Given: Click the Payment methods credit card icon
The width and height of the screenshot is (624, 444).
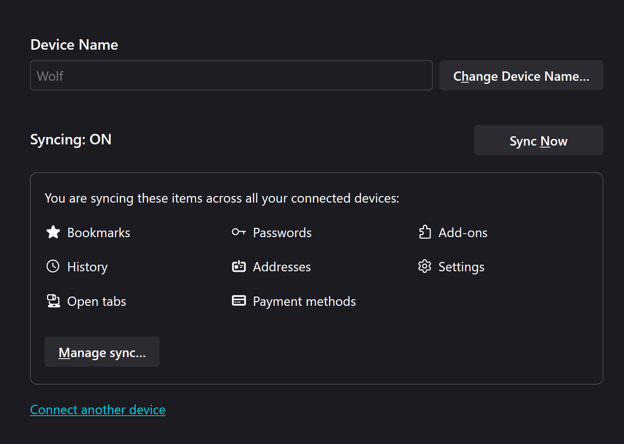Looking at the screenshot, I should click(x=239, y=301).
